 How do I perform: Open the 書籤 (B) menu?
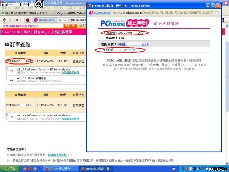[x=58, y=8]
